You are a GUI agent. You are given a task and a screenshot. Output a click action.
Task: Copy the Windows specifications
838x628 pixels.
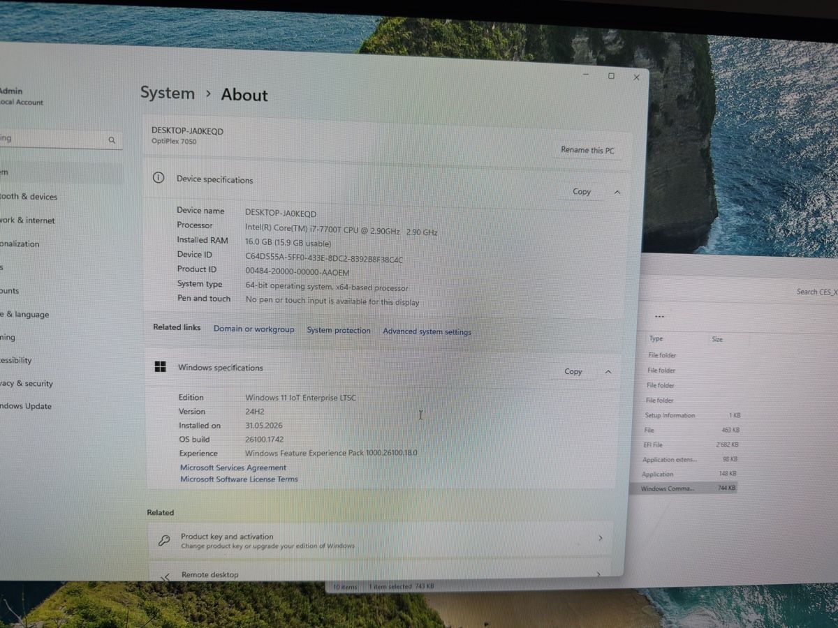[x=573, y=372]
